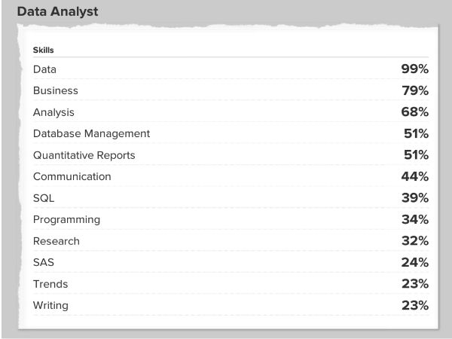The height and width of the screenshot is (339, 452).
Task: Click the 68% Analysis percentage
Action: [414, 112]
